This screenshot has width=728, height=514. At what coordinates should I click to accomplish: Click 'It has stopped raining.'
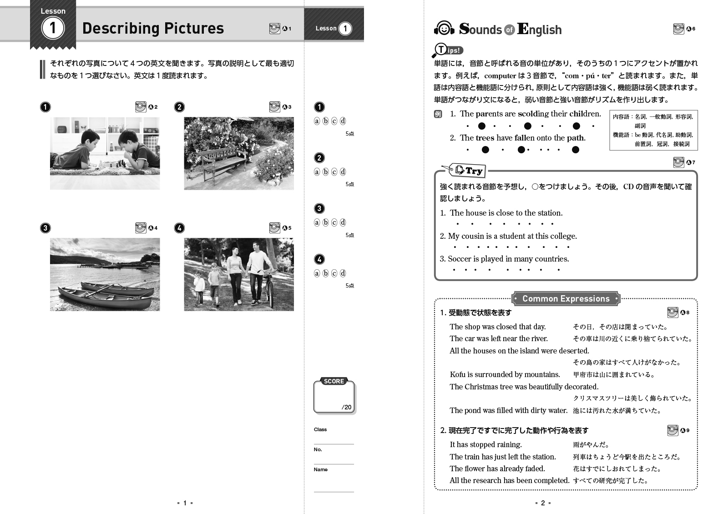tap(485, 444)
